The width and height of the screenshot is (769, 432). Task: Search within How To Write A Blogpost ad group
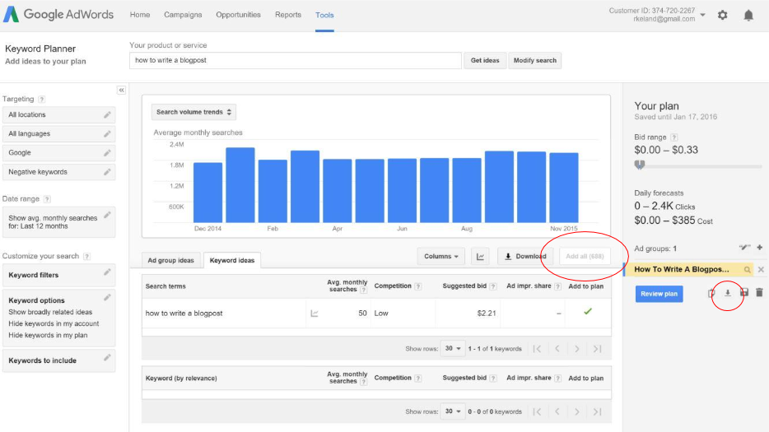pos(748,270)
